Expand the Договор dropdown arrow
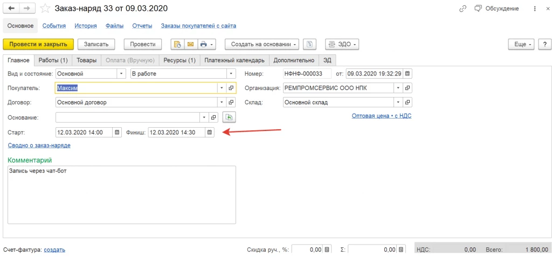552x257 pixels. 222,102
